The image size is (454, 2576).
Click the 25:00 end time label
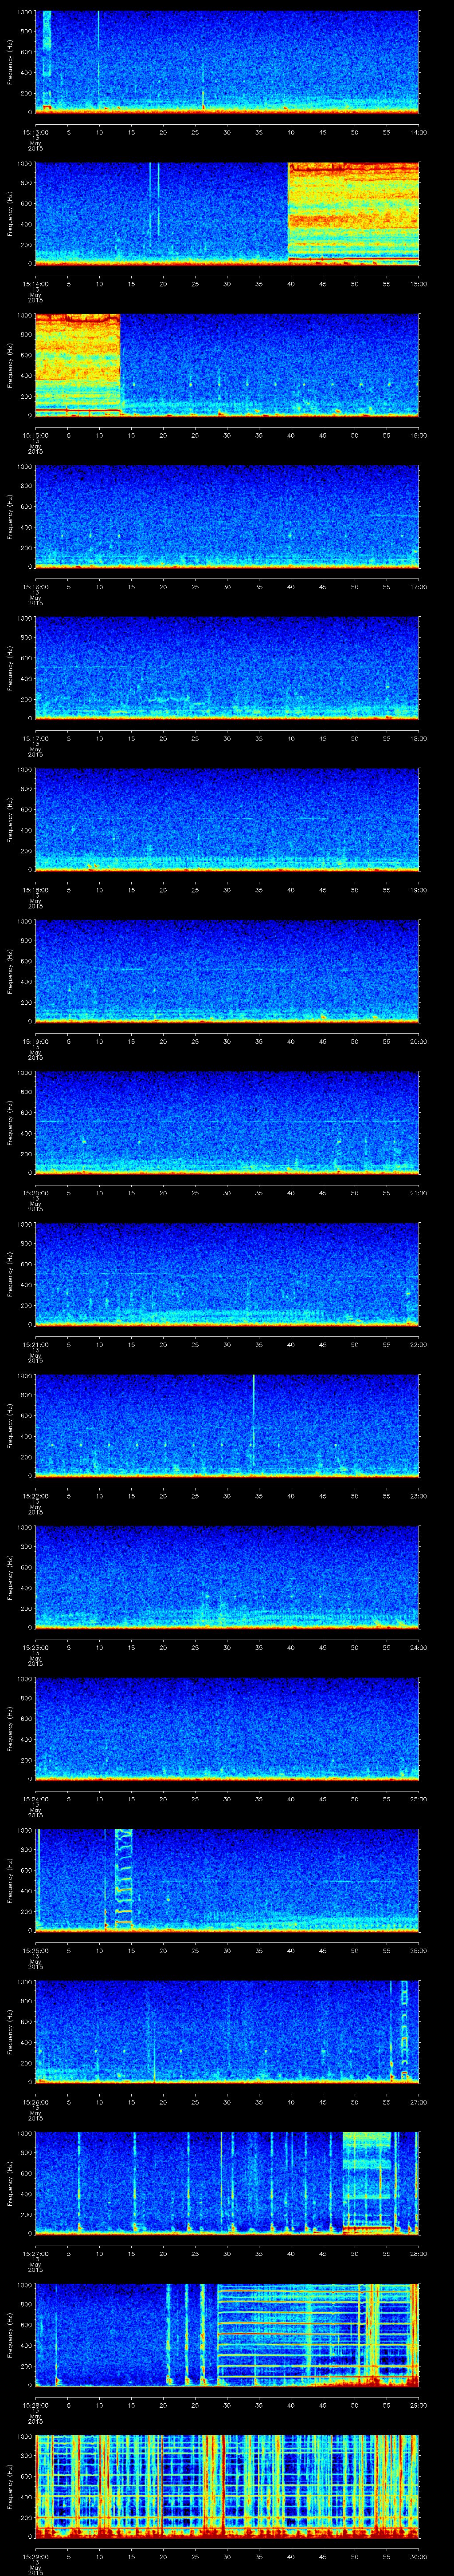[418, 1798]
